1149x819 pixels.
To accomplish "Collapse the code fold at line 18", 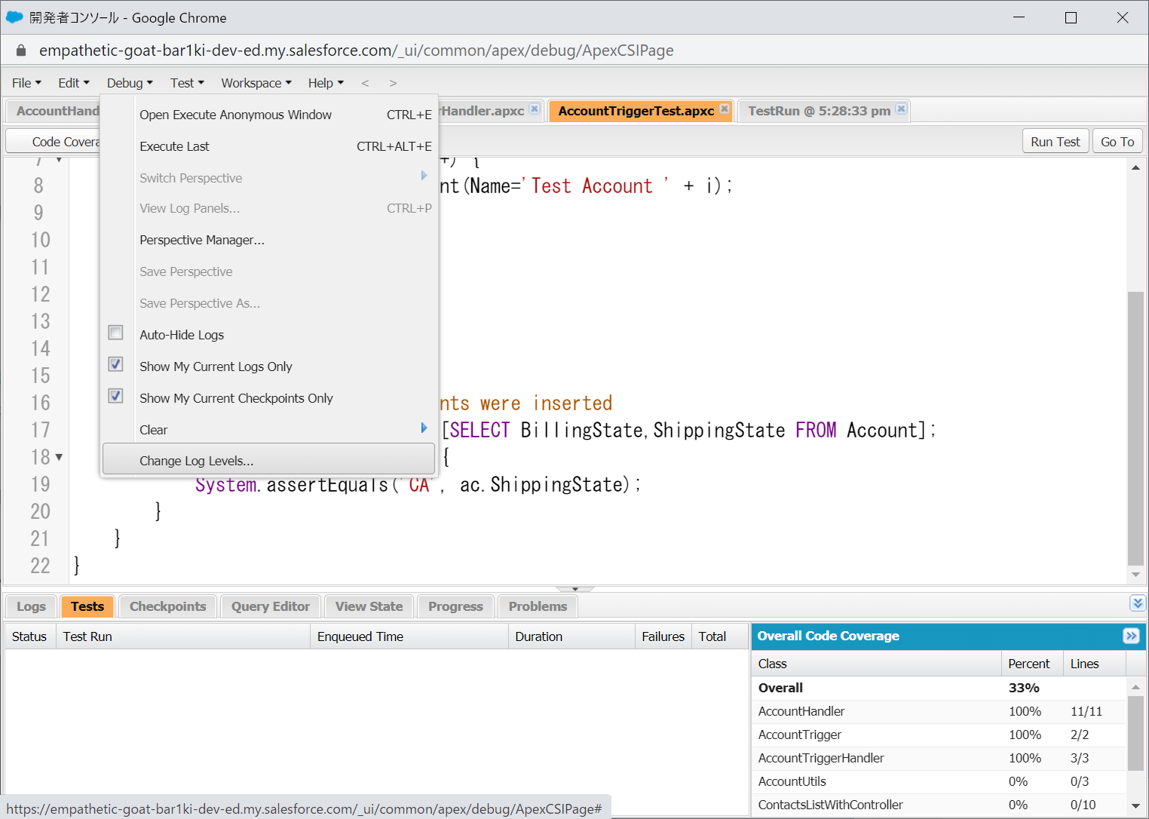I will coord(59,457).
